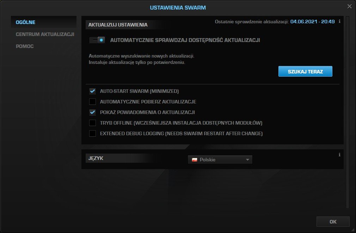Toggle automatic update availability checking switch
Viewport: 356px width, 233px height.
coord(97,40)
